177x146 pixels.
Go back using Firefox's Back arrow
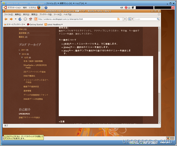point(6,19)
